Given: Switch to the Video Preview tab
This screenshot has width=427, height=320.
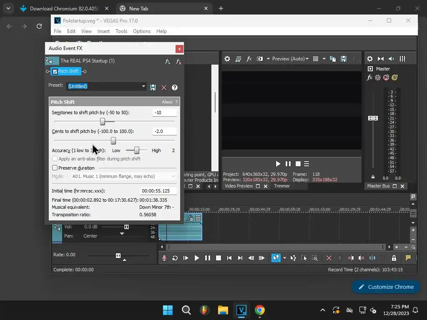Looking at the screenshot, I should pos(239,186).
